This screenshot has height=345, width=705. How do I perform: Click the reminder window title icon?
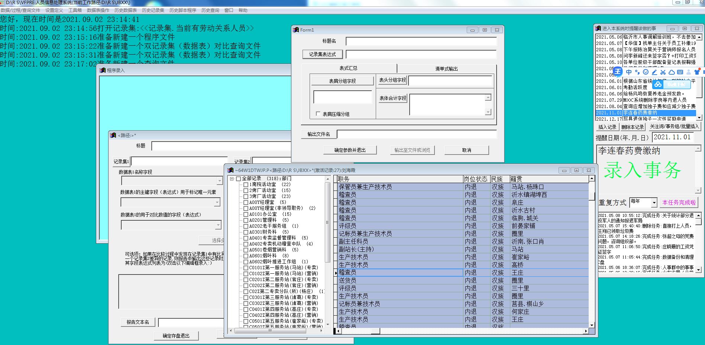tap(598, 28)
